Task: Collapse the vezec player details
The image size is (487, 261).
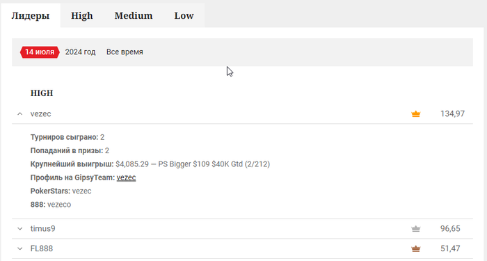Action: click(x=20, y=114)
